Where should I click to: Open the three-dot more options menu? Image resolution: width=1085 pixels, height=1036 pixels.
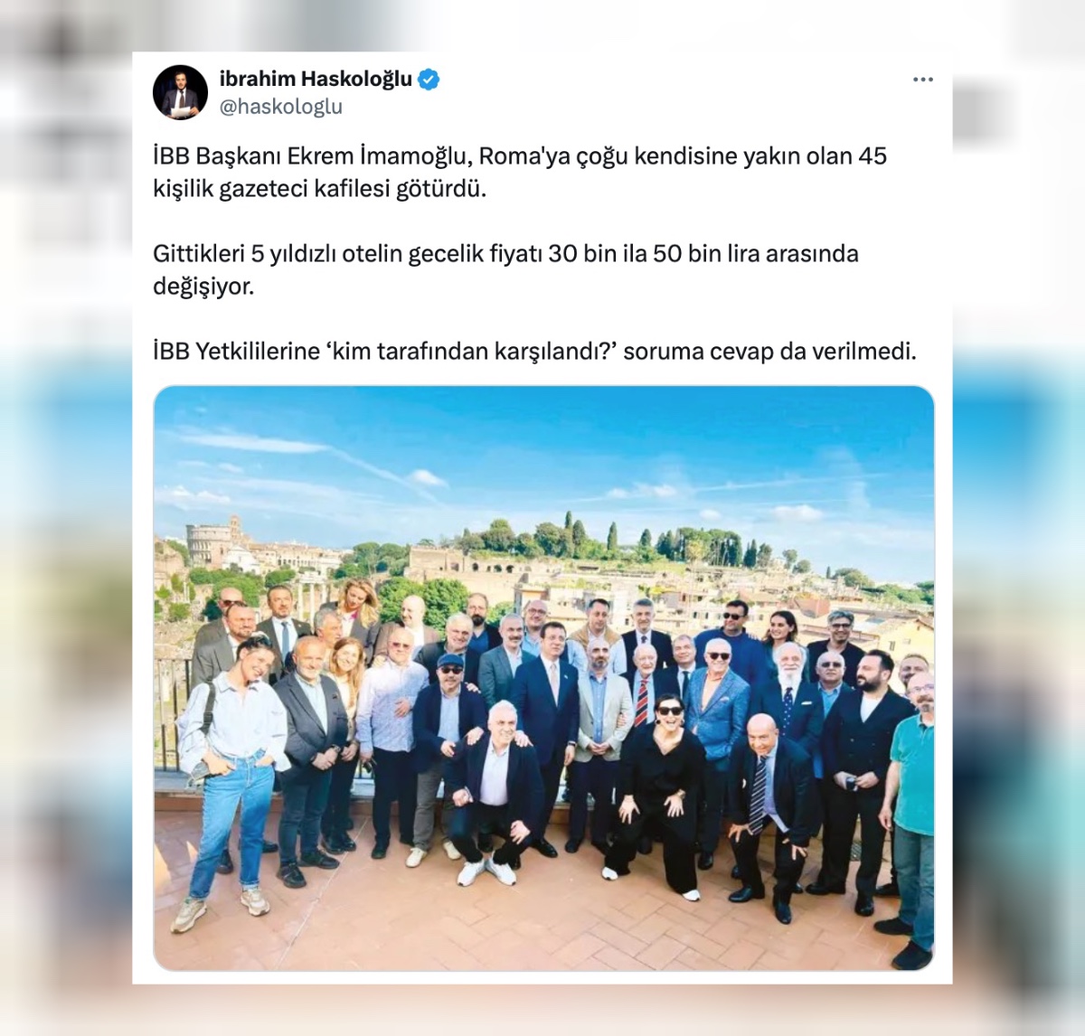(922, 80)
